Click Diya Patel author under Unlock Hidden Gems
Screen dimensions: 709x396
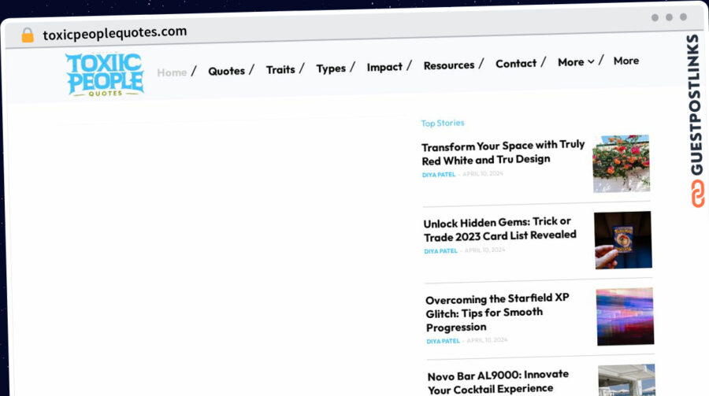441,251
